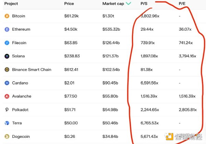Click the Polkadot logo icon
The height and width of the screenshot is (144, 206).
(7, 110)
